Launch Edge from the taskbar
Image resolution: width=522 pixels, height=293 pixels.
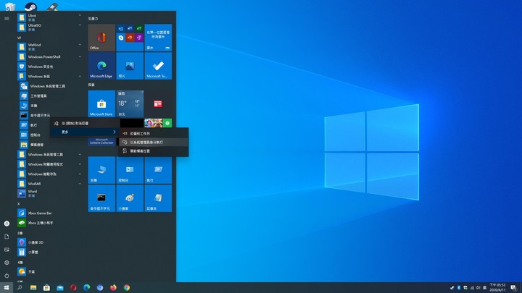tap(86, 288)
